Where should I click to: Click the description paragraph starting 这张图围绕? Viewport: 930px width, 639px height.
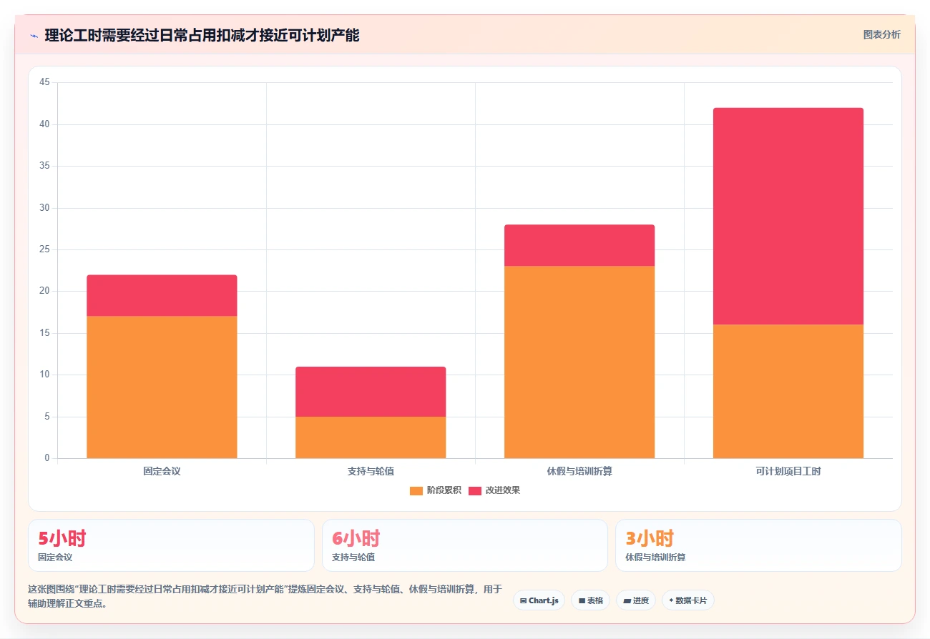point(265,596)
